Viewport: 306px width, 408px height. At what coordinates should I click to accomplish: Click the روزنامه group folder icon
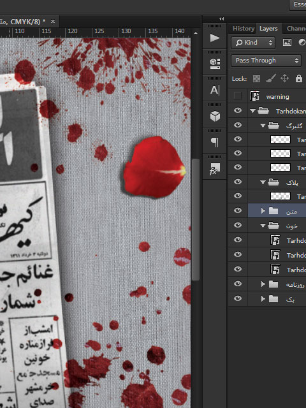pos(273,284)
